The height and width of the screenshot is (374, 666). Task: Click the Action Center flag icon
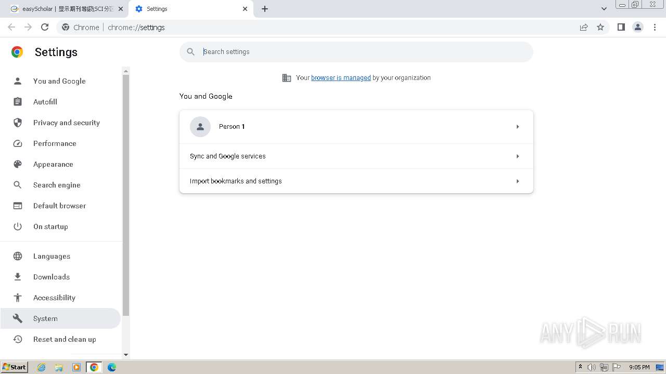coord(617,367)
